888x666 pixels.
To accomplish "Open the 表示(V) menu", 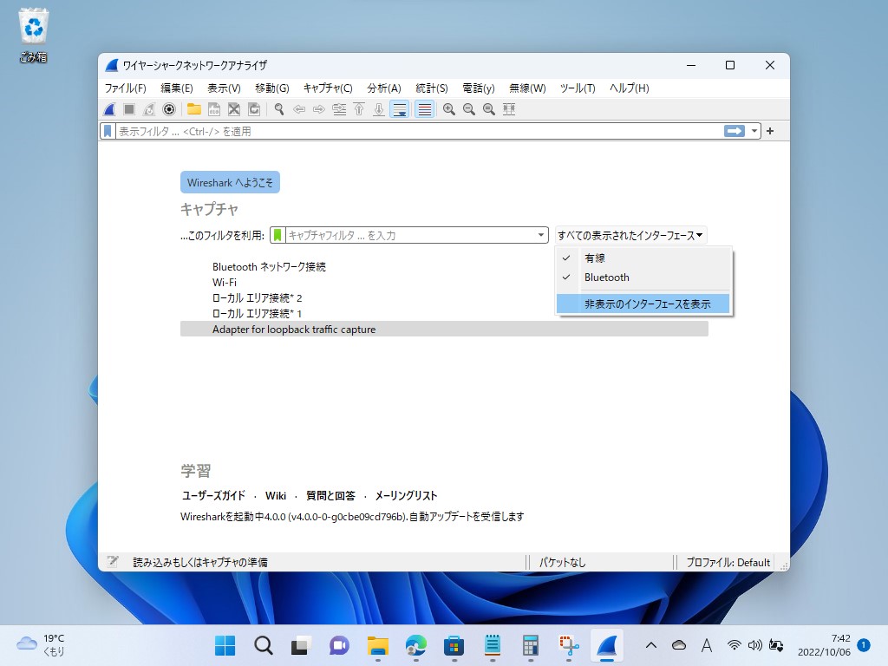I will click(224, 88).
